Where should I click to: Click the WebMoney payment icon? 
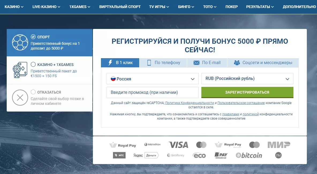(x=176, y=155)
